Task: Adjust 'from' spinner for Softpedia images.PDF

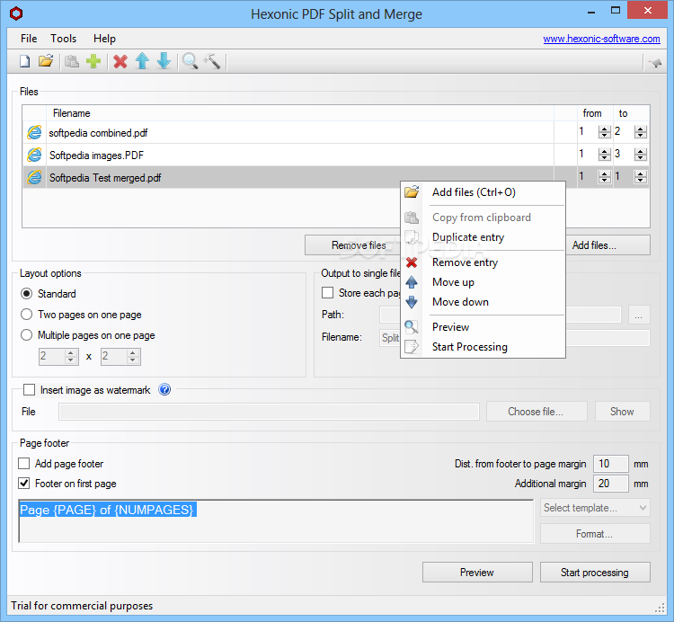Action: coord(605,155)
